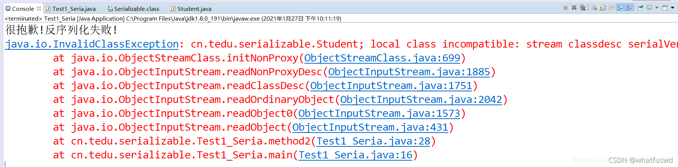Screen dimensions: 678x167
Task: Click the terminated Test1_Seria launch description line
Action: point(173,18)
